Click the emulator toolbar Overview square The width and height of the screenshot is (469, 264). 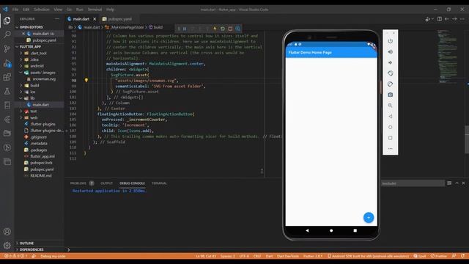click(391, 138)
